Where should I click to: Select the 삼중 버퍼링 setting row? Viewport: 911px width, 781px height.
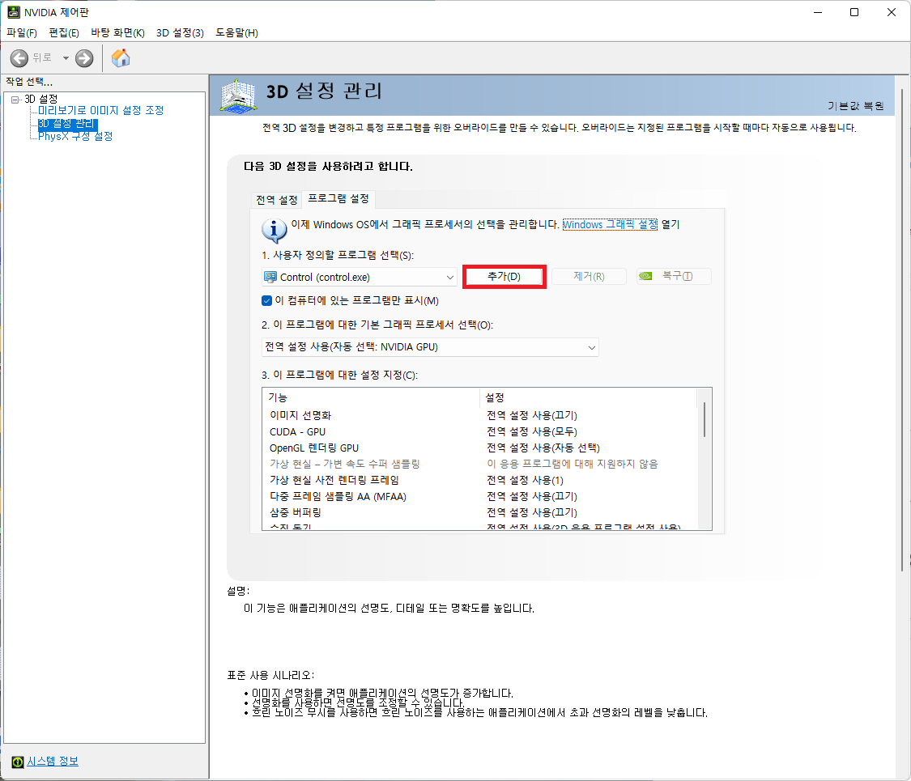[479, 512]
